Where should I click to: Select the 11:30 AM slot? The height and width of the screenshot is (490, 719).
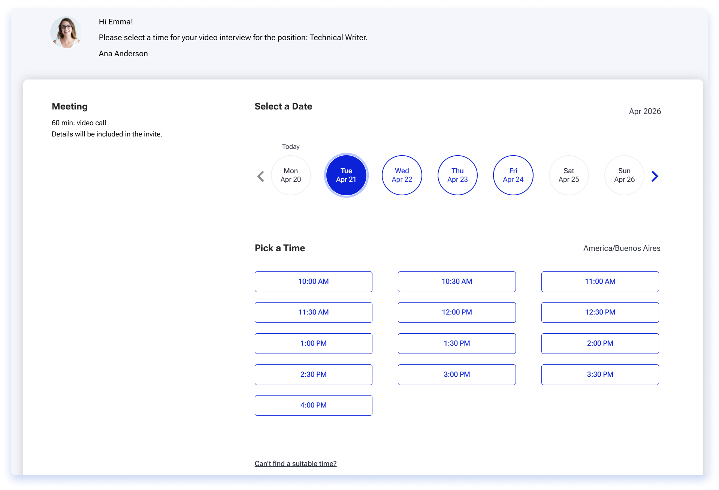pos(314,312)
